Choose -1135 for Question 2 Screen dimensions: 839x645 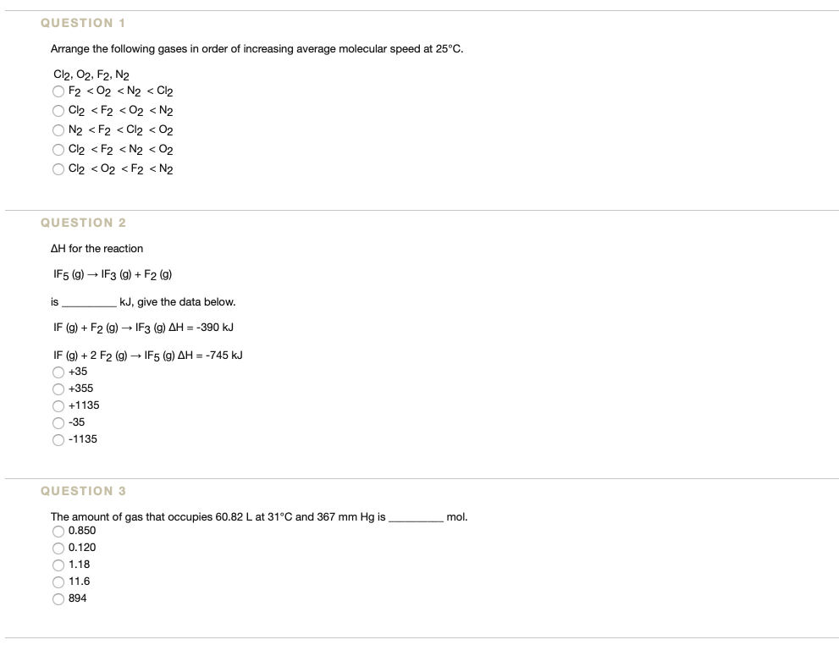click(x=57, y=438)
